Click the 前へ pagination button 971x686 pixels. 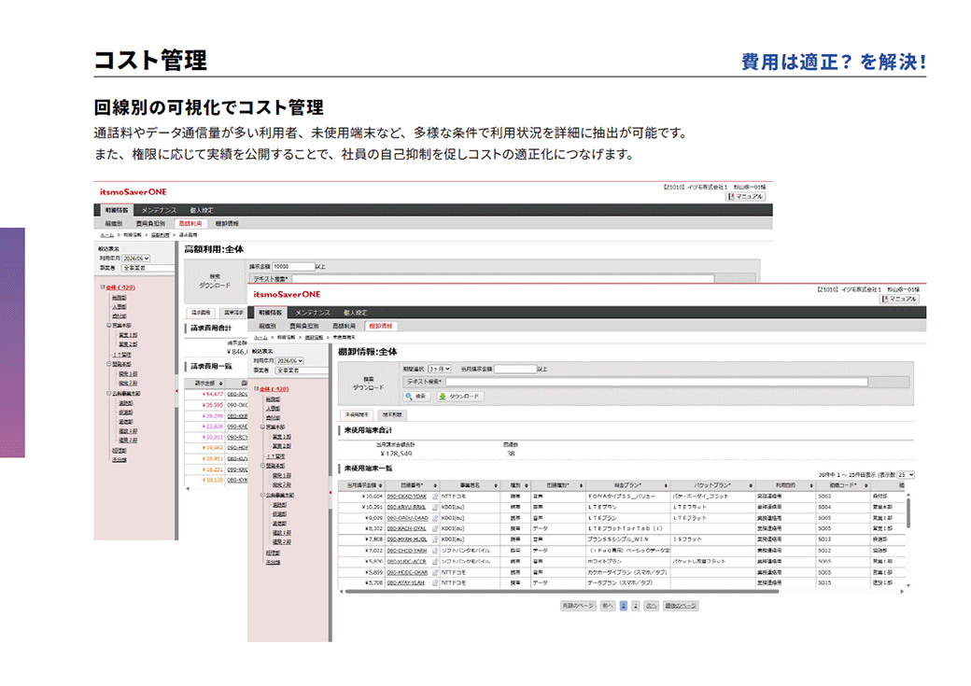pos(608,606)
